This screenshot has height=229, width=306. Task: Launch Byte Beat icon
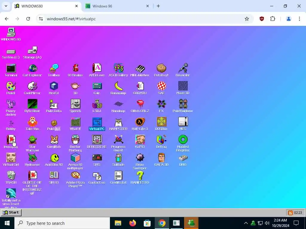(x=32, y=106)
